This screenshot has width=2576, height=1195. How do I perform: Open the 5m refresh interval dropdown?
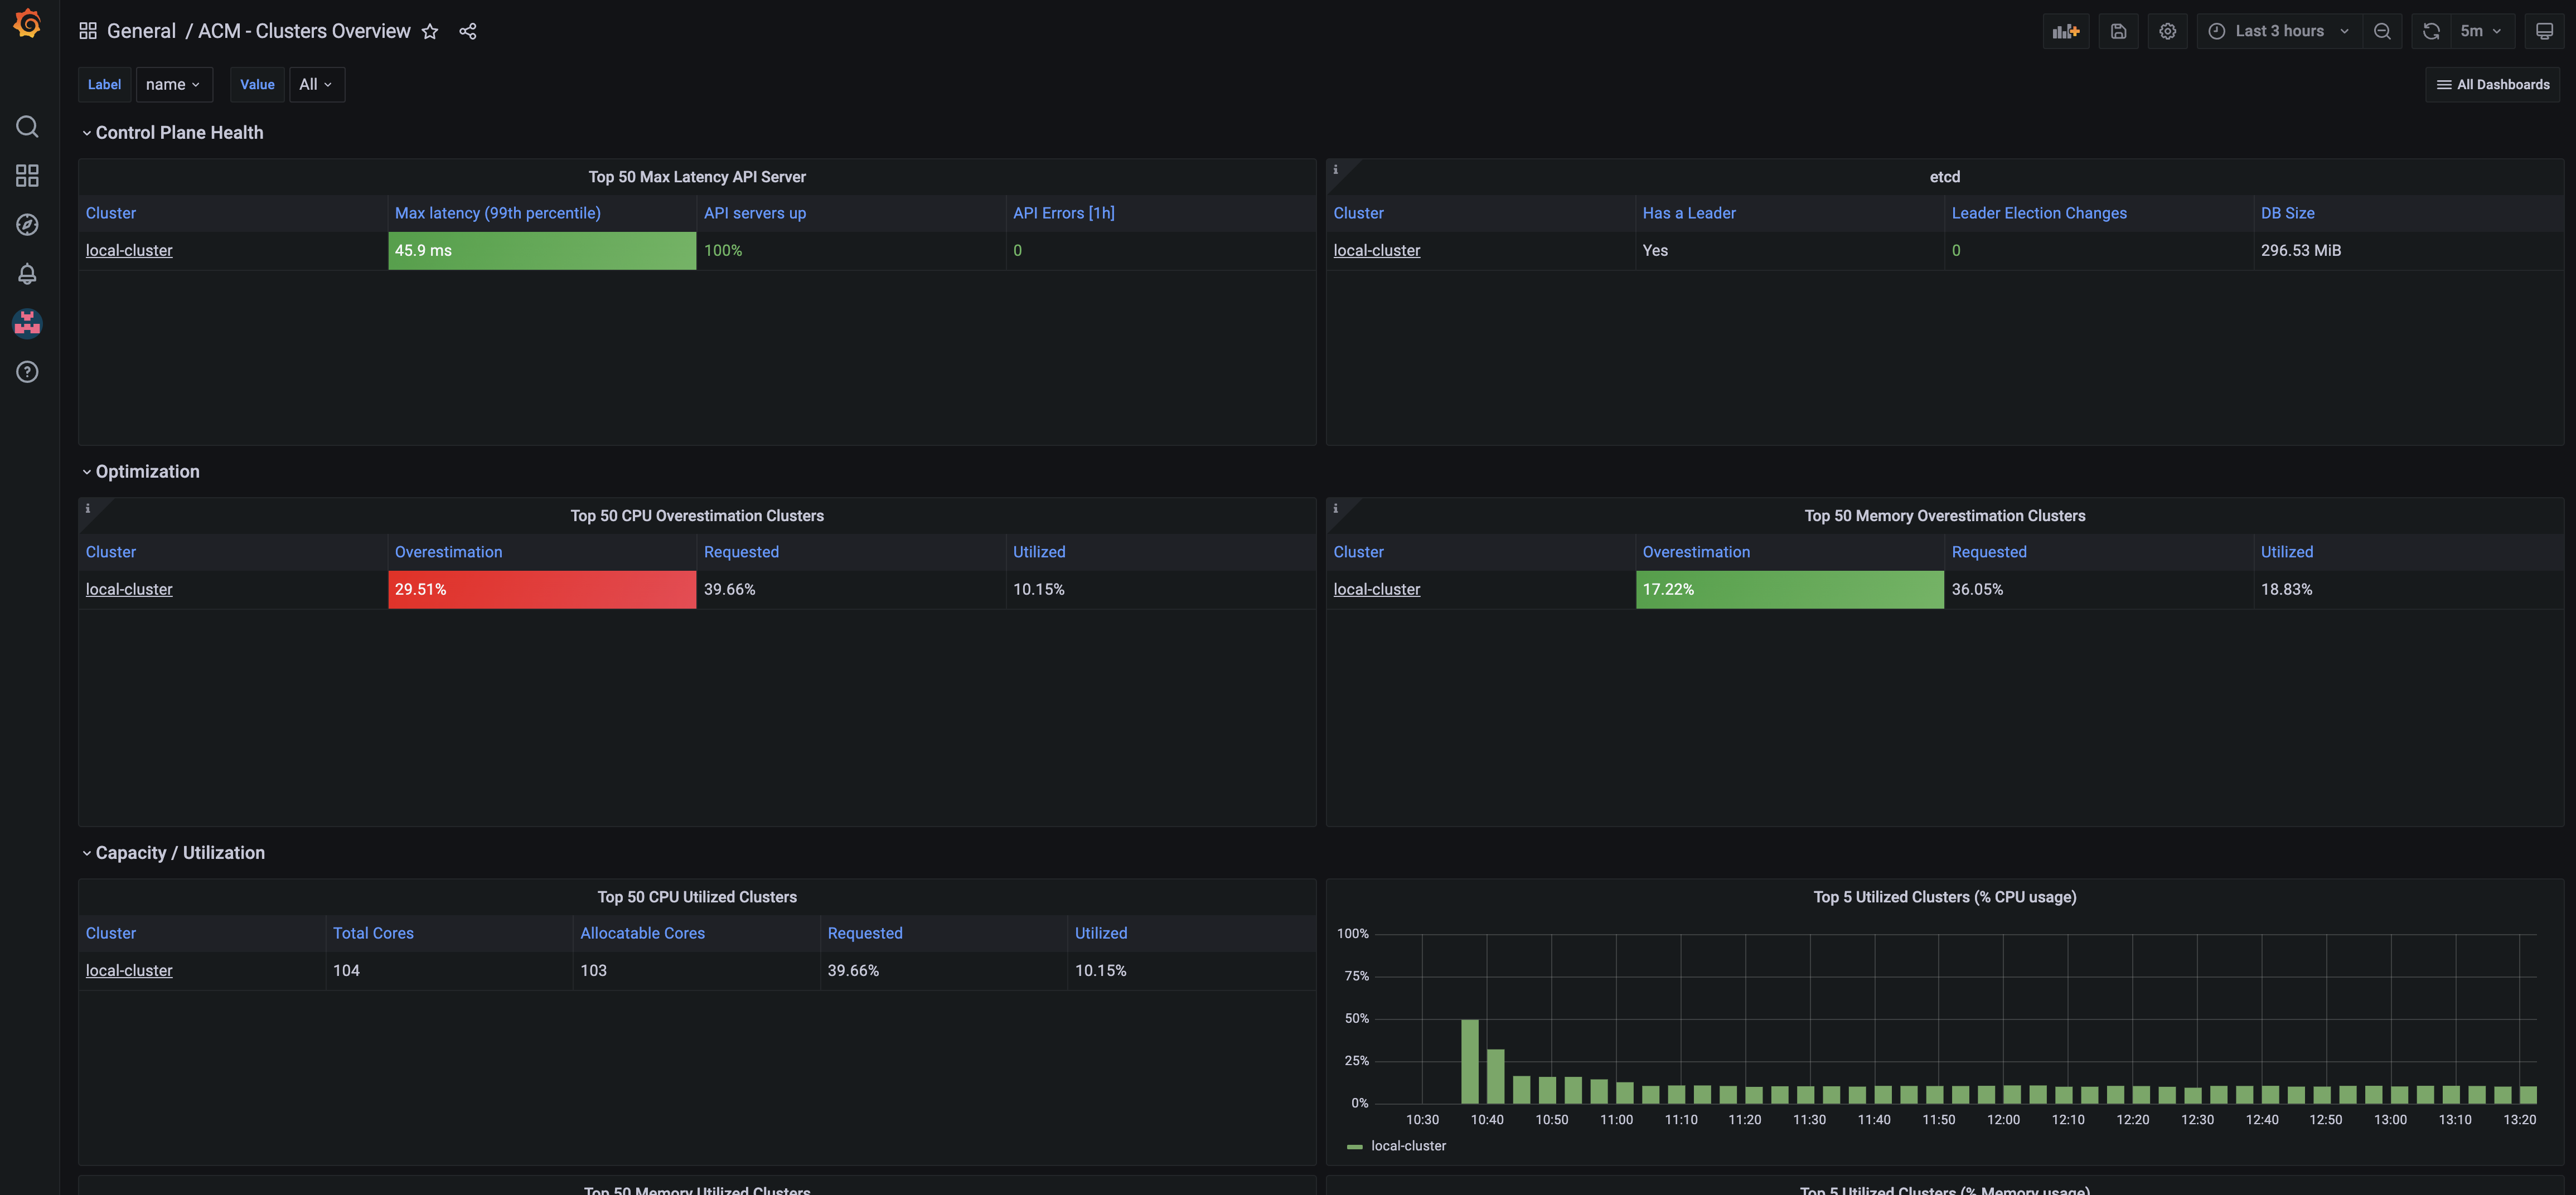2481,31
